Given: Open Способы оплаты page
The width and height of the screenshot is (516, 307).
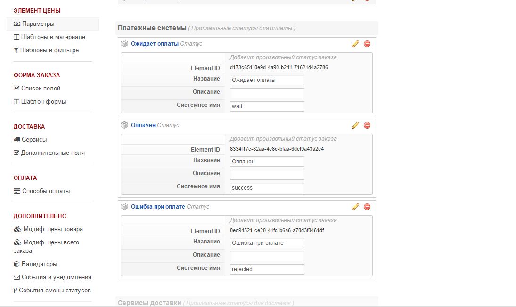Looking at the screenshot, I should pos(46,191).
